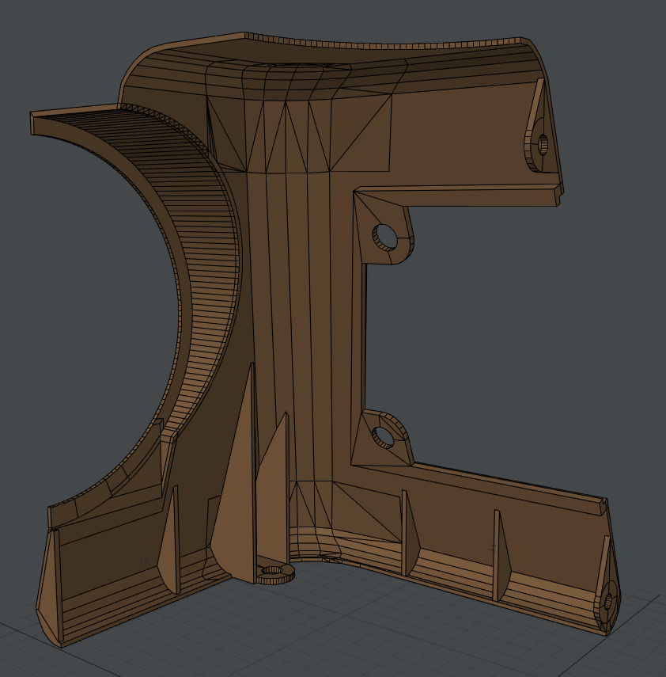Click the threaded insert near the model's base
Image resolution: width=666 pixels, height=677 pixels.
(x=273, y=573)
